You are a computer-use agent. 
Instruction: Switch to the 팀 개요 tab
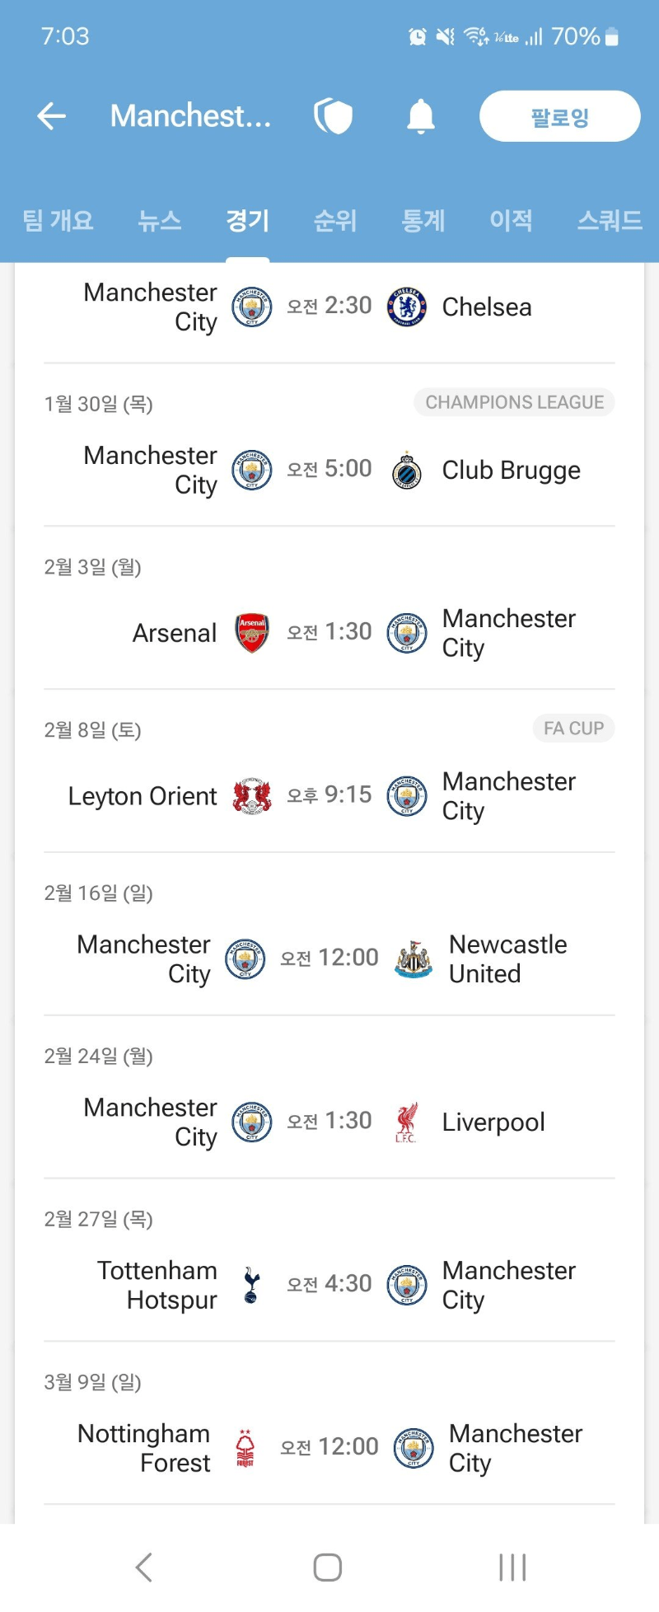click(x=58, y=220)
